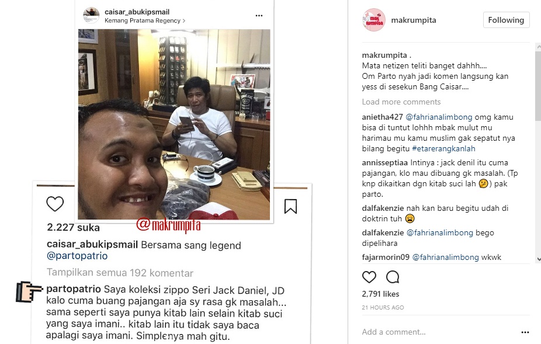Expand Tampilkan semua 192 komentar
This screenshot has height=344, width=541.
[x=120, y=273]
